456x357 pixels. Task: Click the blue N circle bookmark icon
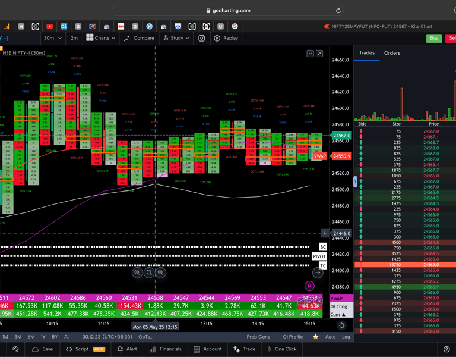(x=149, y=27)
